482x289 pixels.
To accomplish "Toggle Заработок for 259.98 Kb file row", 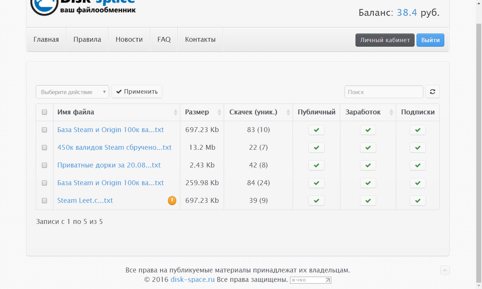I will point(368,183).
